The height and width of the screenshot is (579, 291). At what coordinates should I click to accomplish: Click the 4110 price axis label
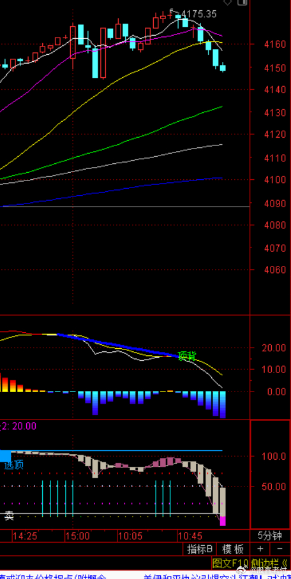click(x=276, y=158)
